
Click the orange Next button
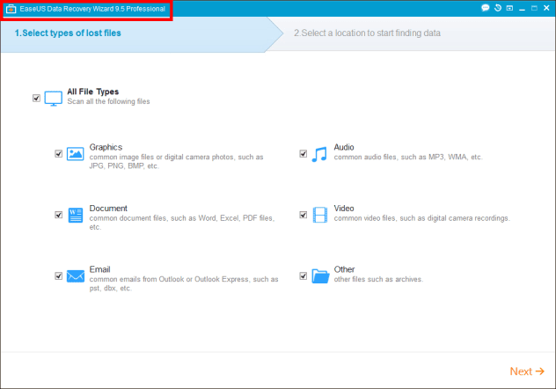(527, 371)
